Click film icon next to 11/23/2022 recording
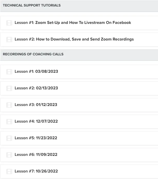This screenshot has height=179, width=158. tap(9, 138)
